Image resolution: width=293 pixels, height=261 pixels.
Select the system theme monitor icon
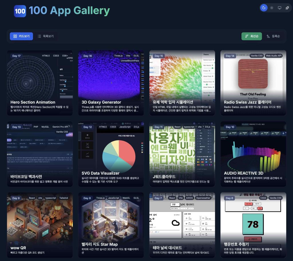[280, 8]
